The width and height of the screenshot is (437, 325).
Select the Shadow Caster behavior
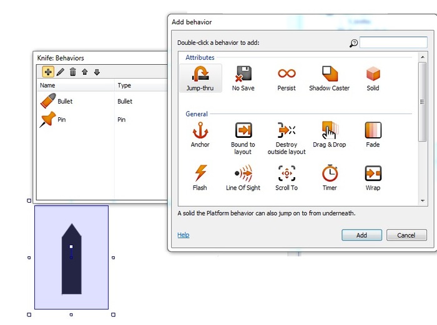tap(330, 79)
